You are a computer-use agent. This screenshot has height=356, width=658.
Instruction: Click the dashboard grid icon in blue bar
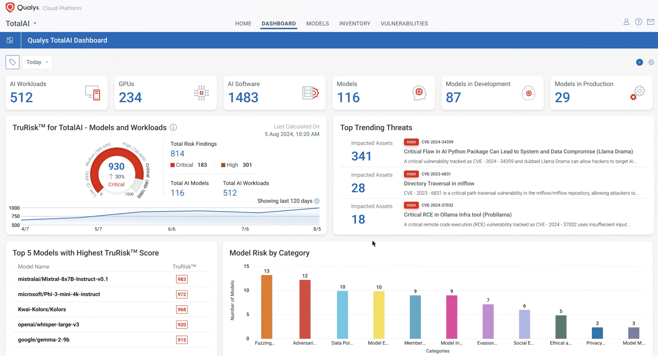pos(10,40)
